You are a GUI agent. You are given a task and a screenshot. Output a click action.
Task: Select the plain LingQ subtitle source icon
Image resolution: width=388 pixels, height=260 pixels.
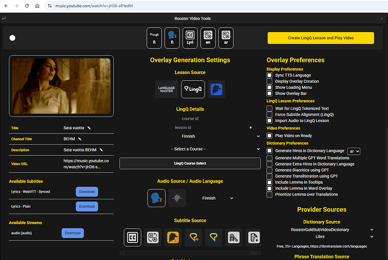tap(214, 238)
